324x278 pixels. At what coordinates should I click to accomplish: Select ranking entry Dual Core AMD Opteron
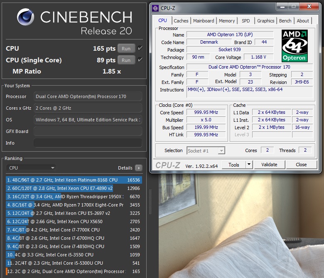[74, 271]
